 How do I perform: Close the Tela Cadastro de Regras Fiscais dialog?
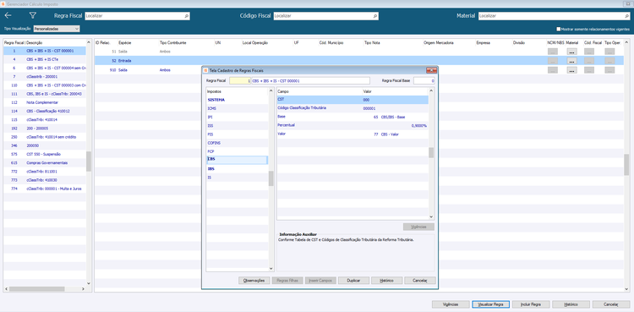431,70
